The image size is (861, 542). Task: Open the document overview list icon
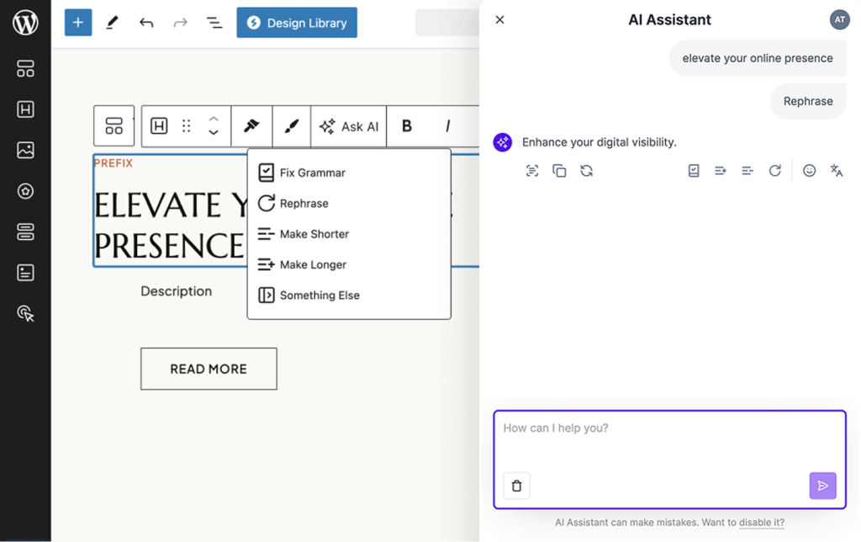click(214, 23)
